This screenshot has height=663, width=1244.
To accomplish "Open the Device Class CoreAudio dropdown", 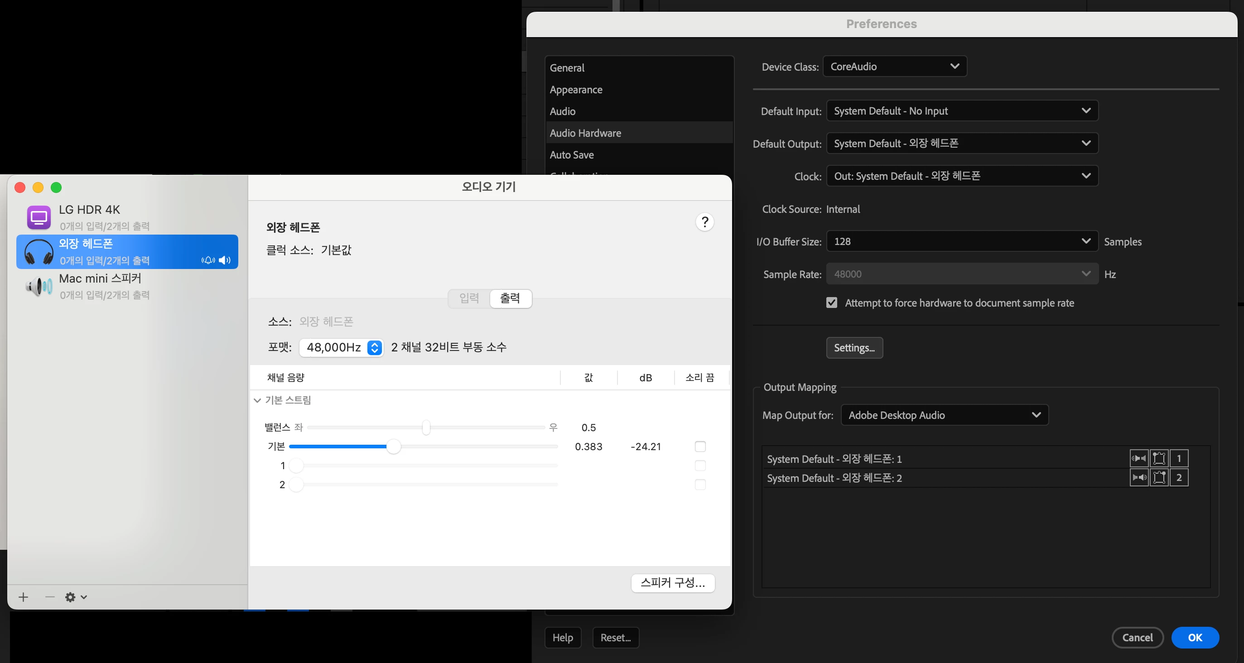I will [894, 67].
